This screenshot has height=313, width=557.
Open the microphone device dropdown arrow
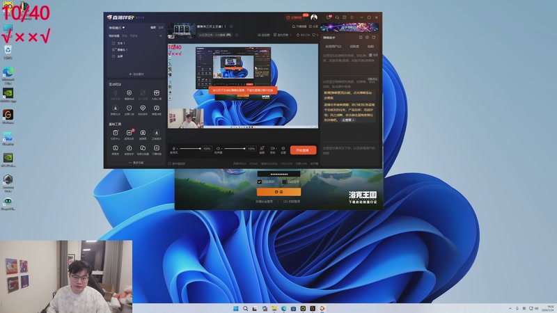click(177, 149)
